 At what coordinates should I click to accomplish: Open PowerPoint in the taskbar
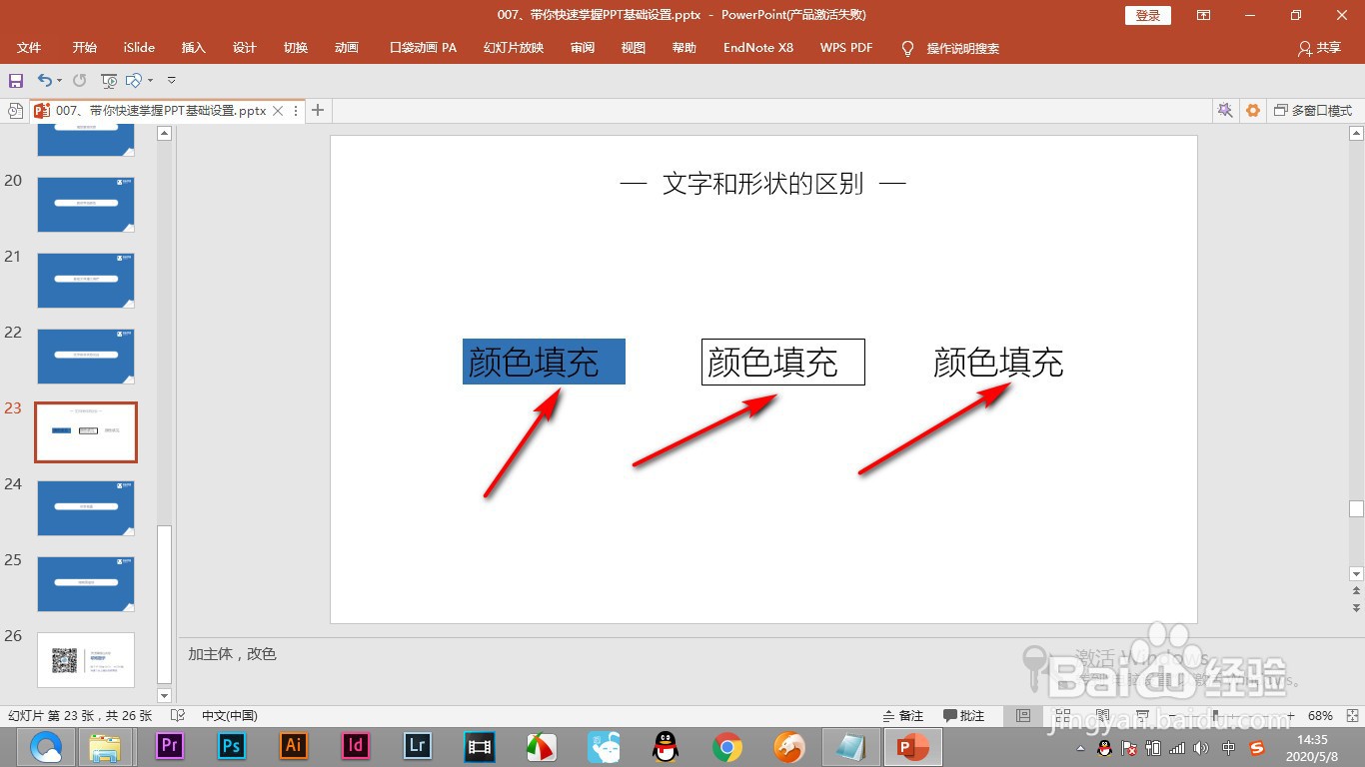912,746
